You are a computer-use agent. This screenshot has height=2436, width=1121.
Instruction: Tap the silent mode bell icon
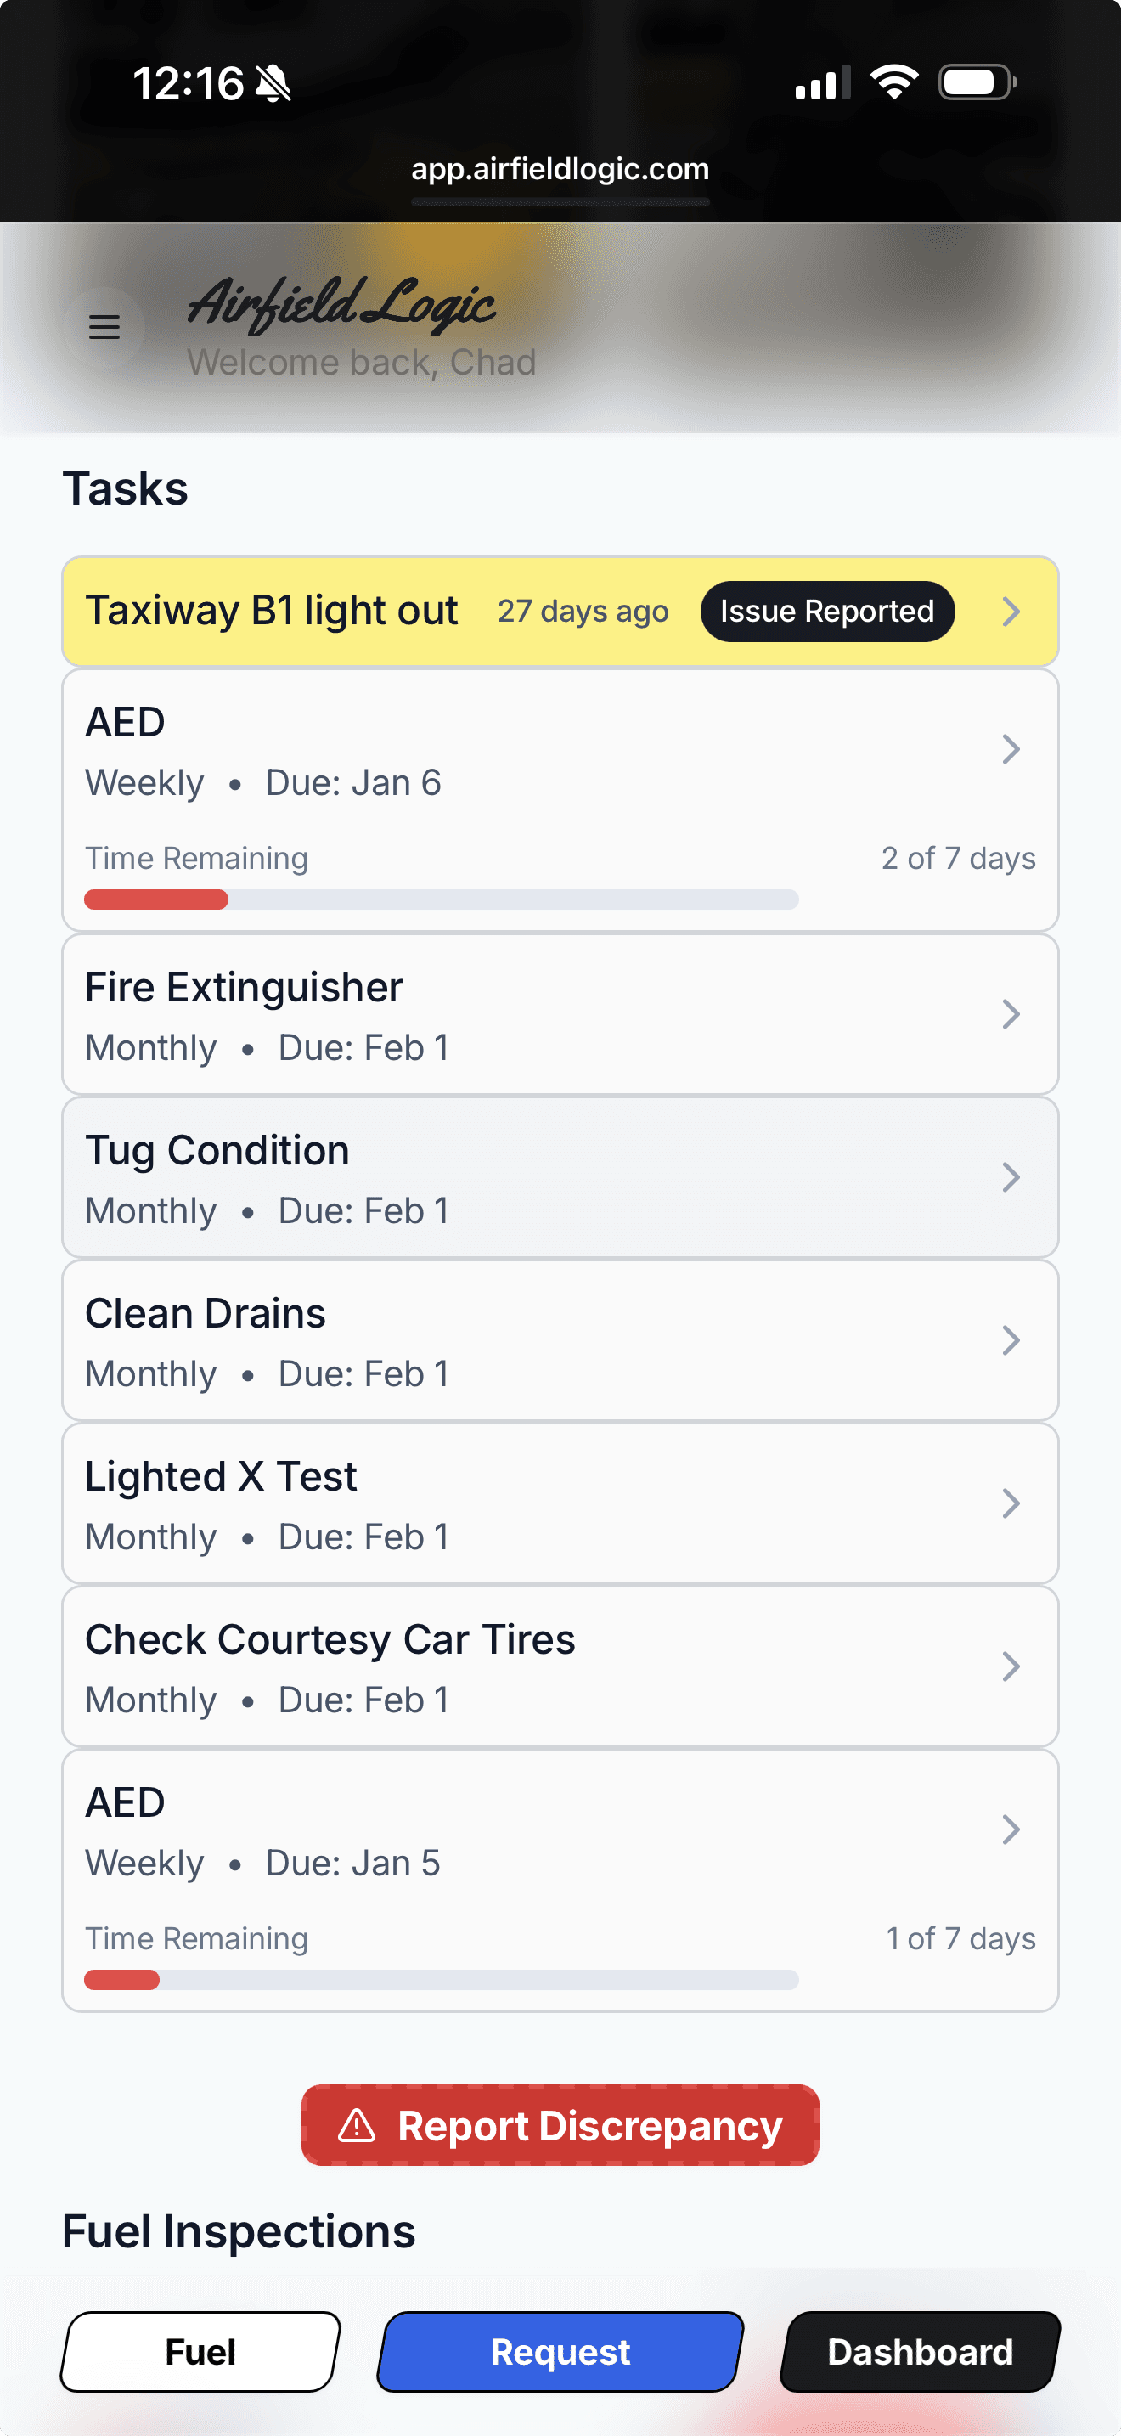click(x=274, y=83)
